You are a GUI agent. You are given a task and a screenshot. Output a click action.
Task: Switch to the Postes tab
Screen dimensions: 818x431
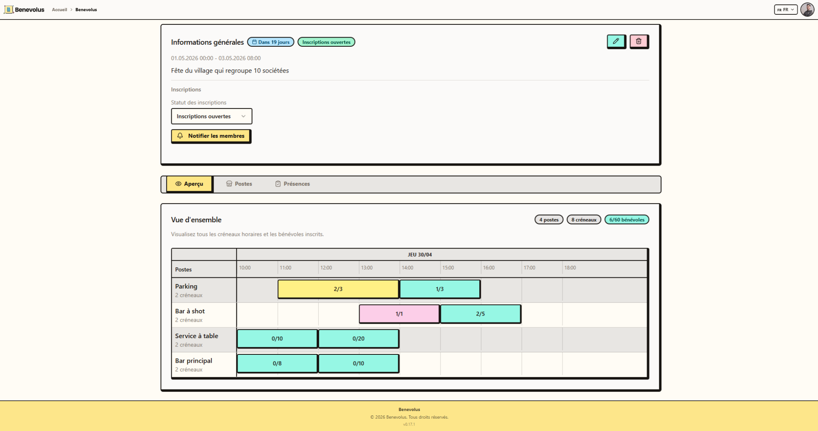tap(239, 184)
